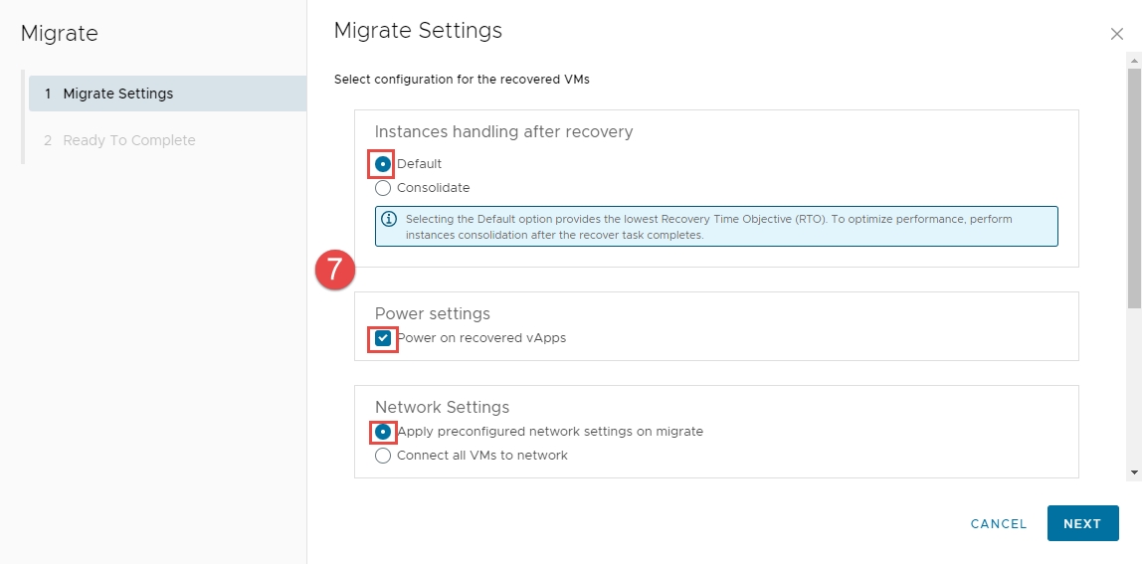Click the Power settings section heading
The height and width of the screenshot is (564, 1142).
(432, 313)
